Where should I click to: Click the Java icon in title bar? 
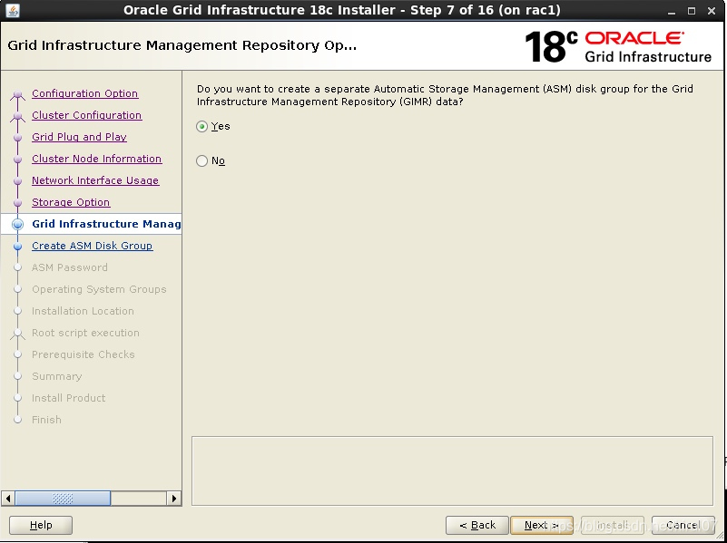point(13,10)
